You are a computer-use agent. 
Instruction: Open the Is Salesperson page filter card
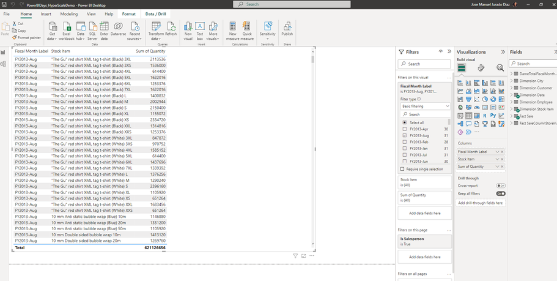point(425,242)
